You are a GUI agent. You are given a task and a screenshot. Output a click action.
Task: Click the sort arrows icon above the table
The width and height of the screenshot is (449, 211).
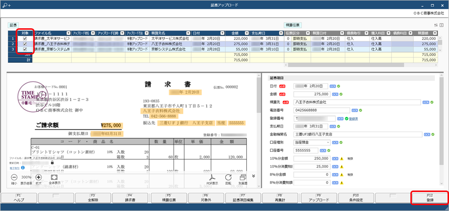click(x=436, y=25)
